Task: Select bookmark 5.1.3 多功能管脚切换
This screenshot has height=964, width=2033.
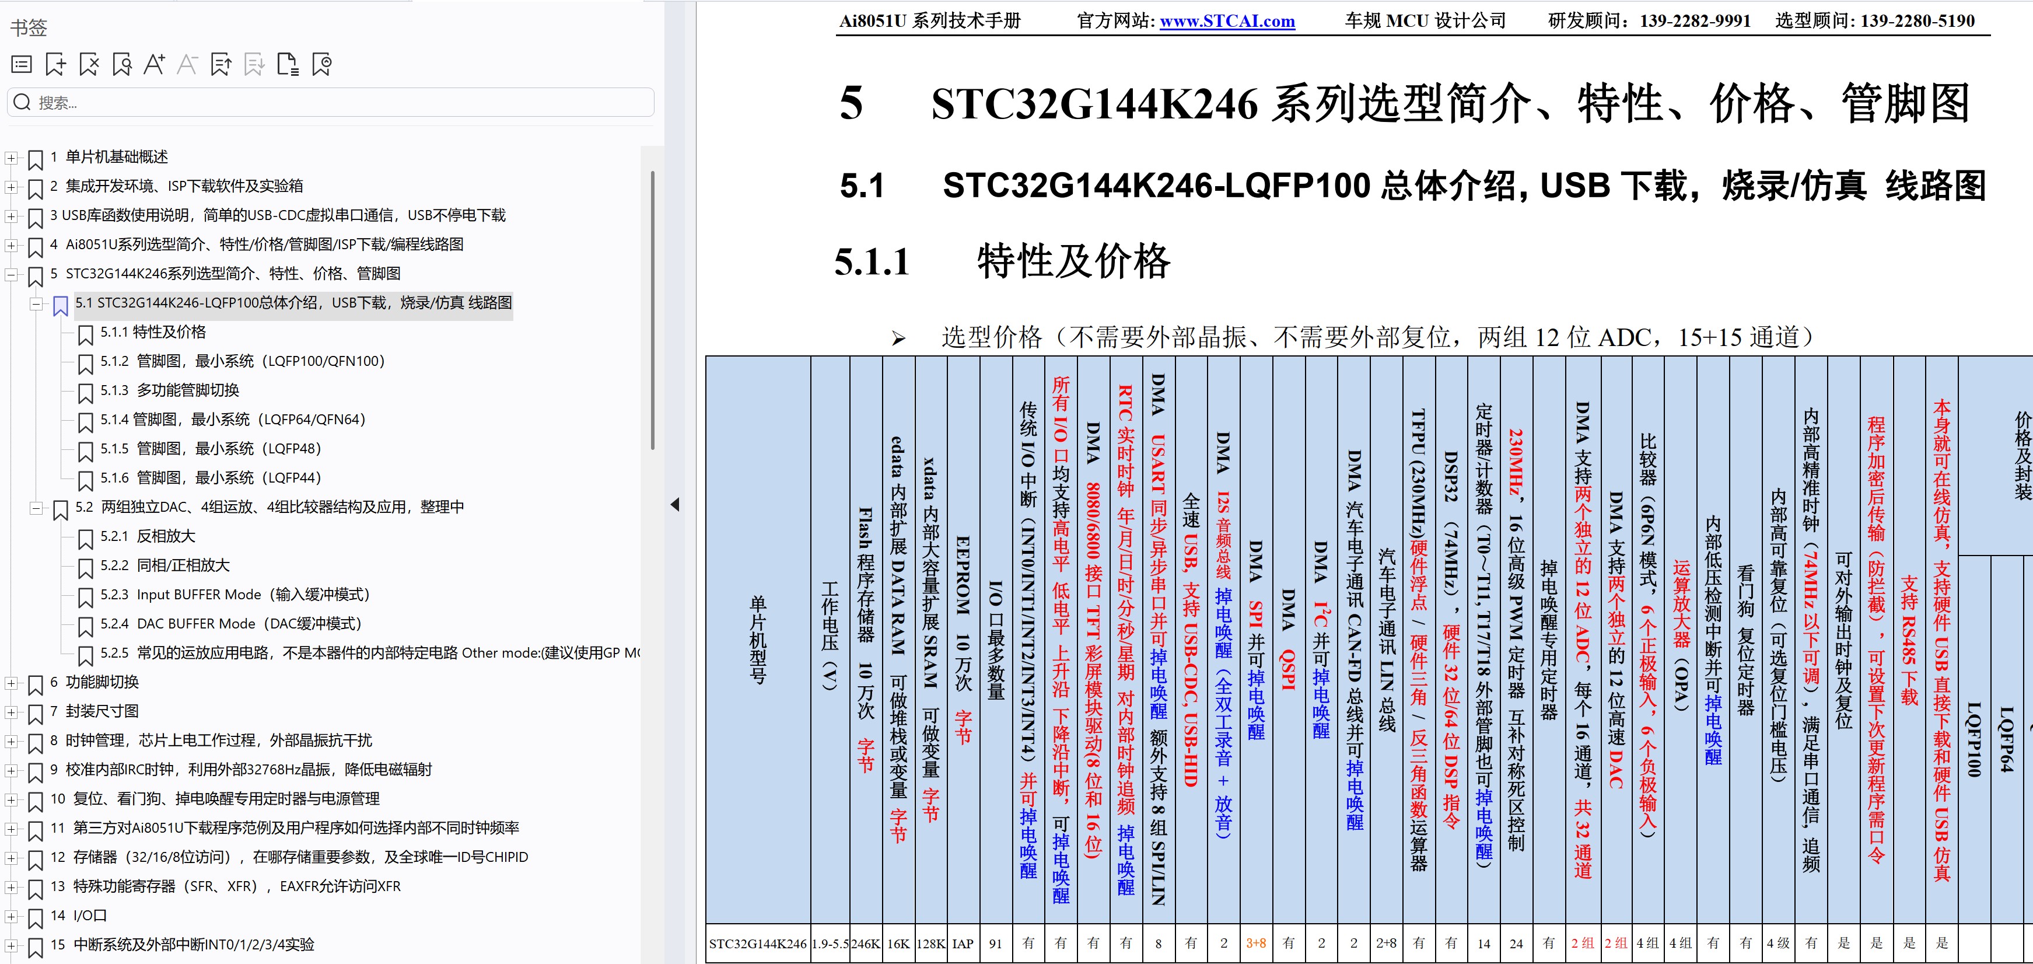Action: tap(169, 391)
